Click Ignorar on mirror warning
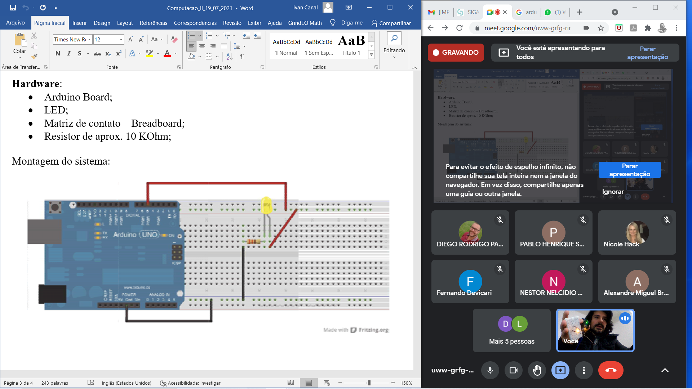This screenshot has width=692, height=389. 613,192
